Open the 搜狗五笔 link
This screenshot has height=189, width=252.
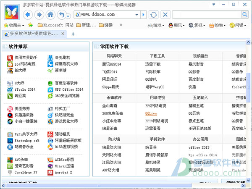point(196,106)
